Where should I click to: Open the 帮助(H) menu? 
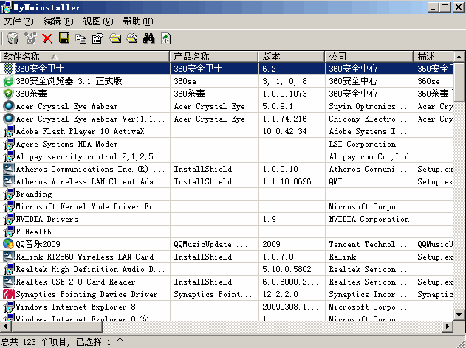138,21
